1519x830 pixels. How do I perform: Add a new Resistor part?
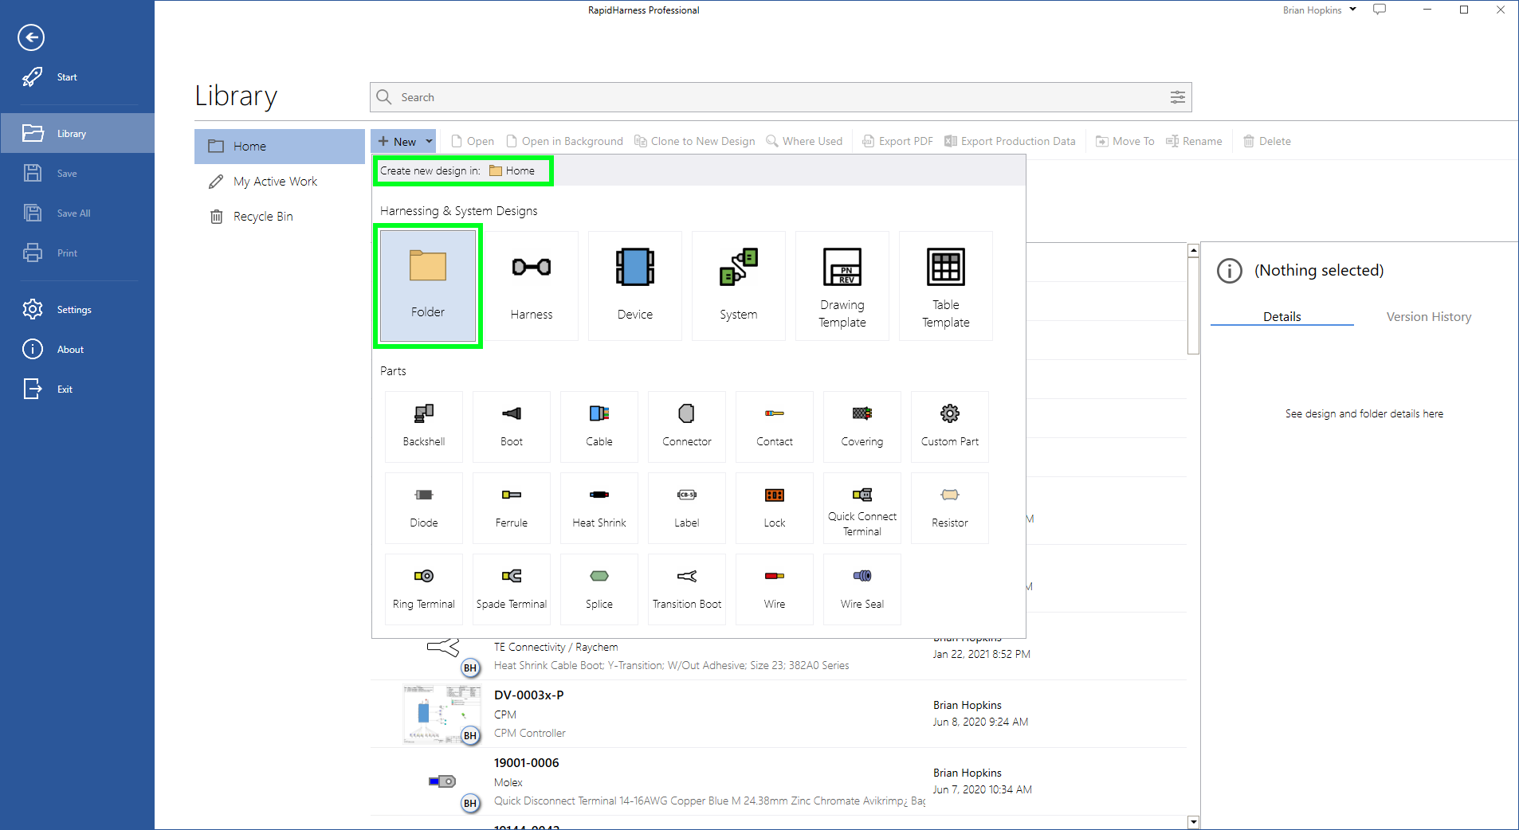coord(950,508)
